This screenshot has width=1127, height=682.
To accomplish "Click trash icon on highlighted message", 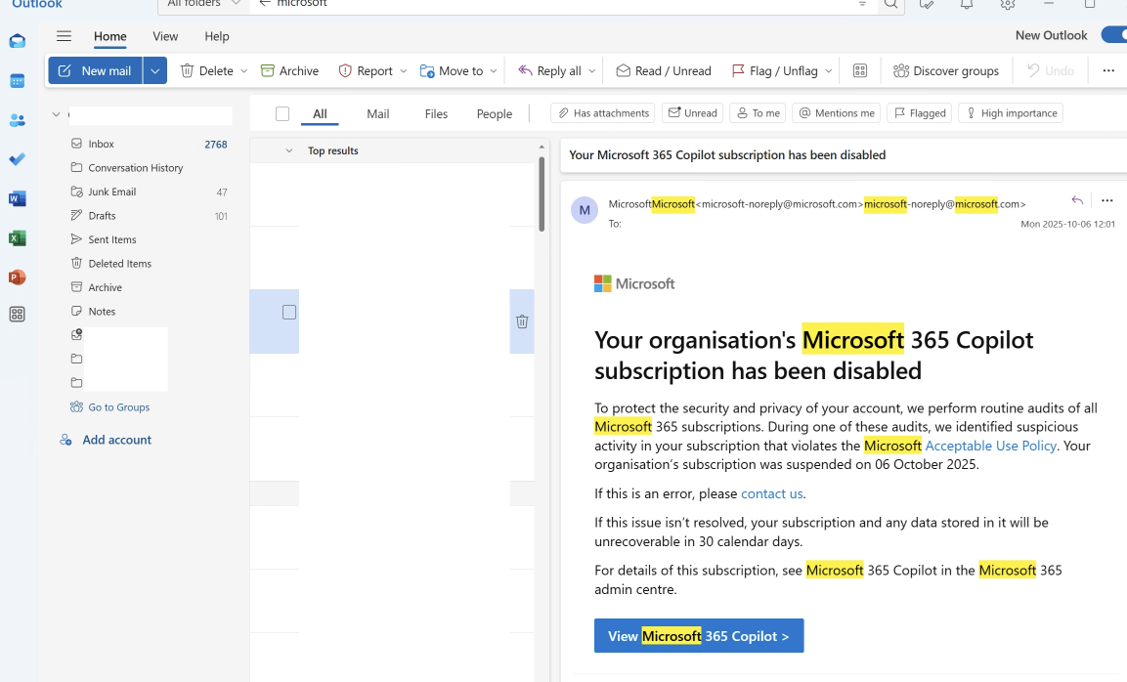I will click(x=523, y=321).
